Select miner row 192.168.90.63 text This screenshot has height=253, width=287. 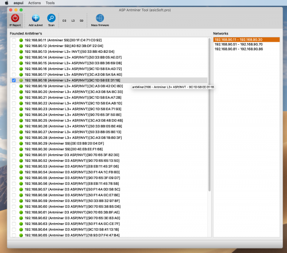[x=72, y=224]
